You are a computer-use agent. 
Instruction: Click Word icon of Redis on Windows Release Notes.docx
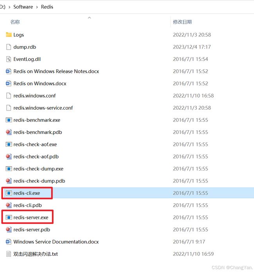[9, 71]
